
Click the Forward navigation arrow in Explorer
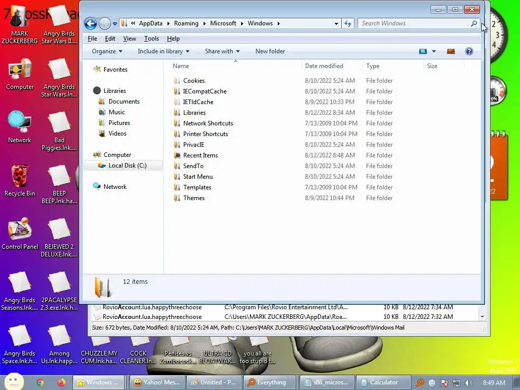click(105, 23)
